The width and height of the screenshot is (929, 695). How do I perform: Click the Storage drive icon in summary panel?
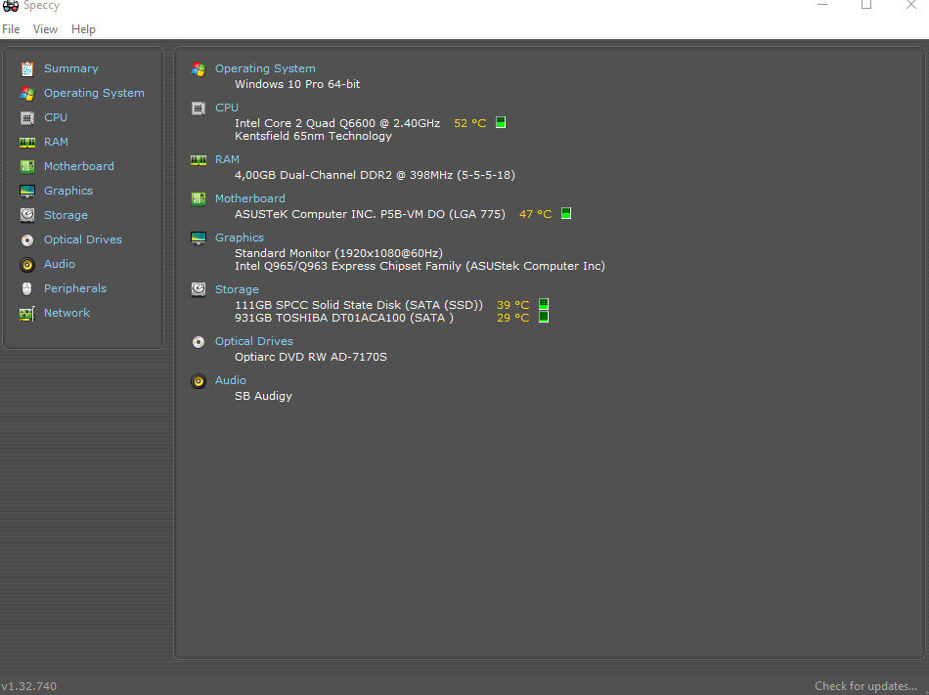point(199,289)
